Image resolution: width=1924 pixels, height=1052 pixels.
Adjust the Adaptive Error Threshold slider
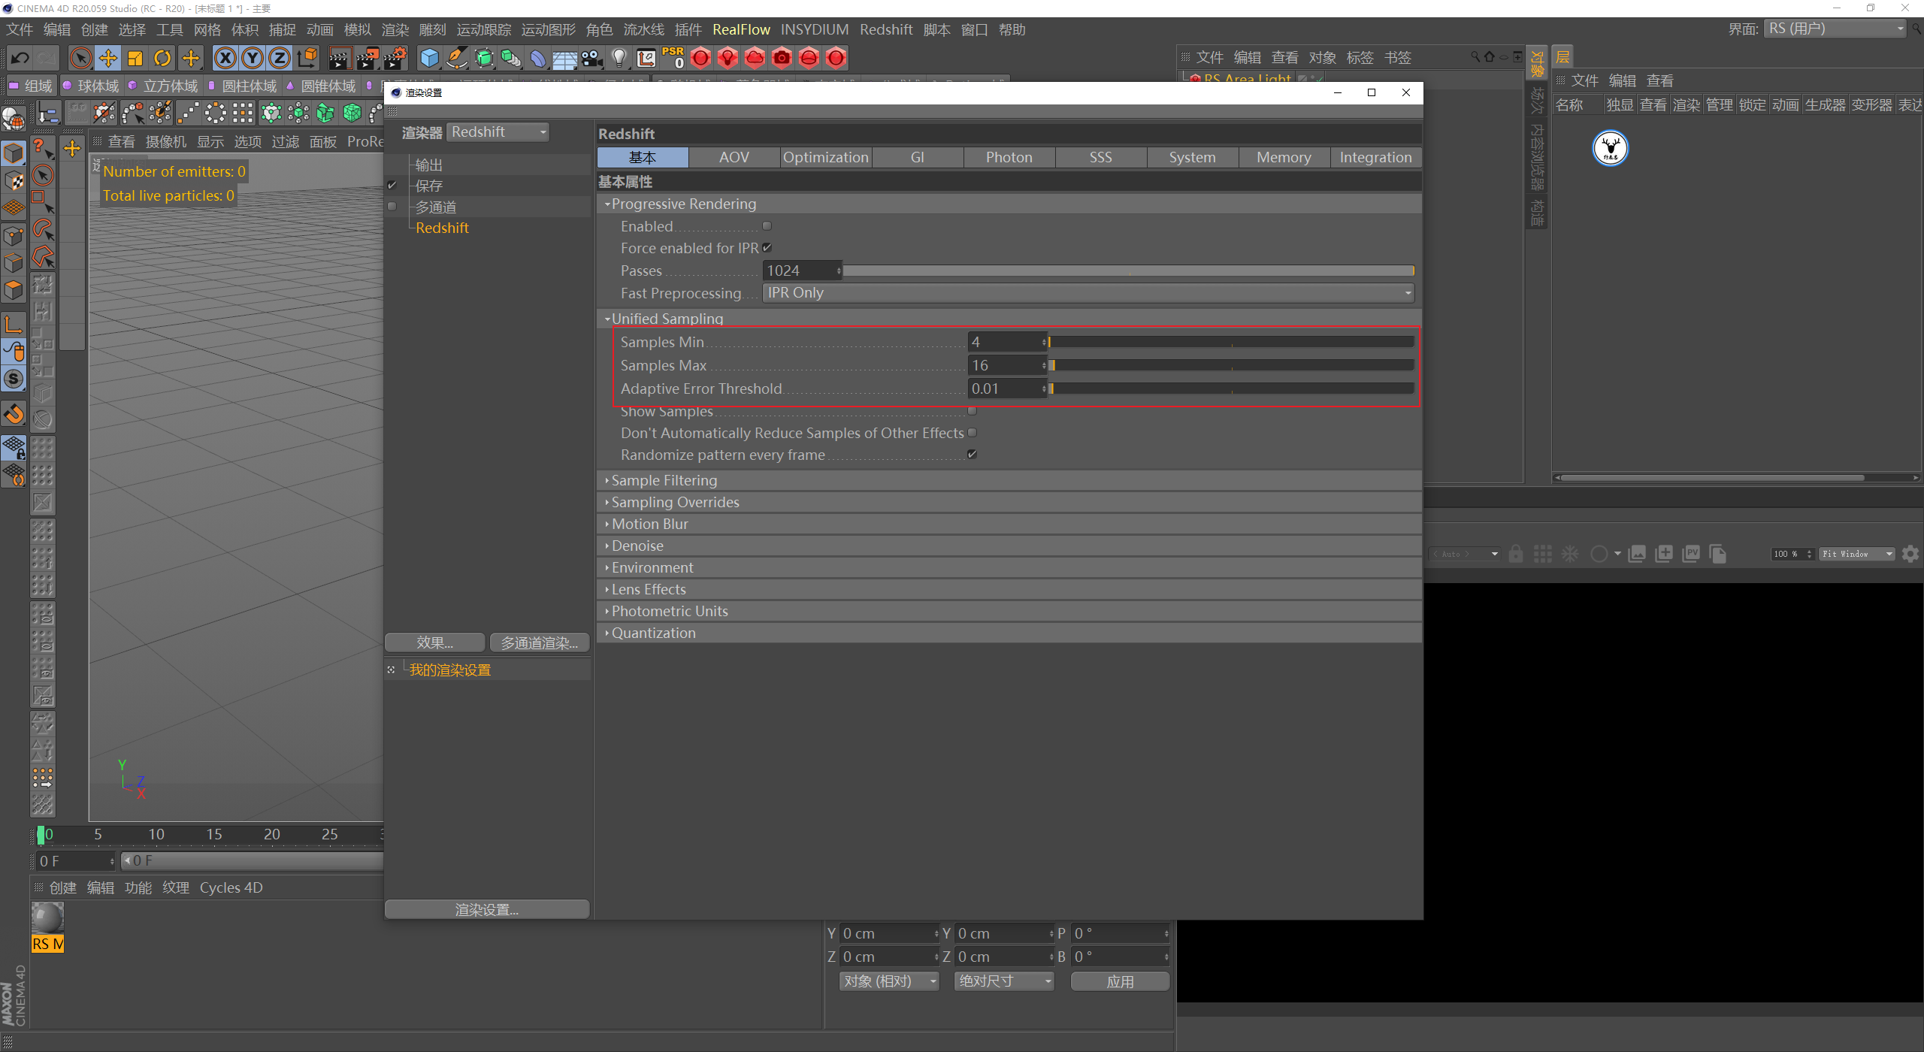1232,388
